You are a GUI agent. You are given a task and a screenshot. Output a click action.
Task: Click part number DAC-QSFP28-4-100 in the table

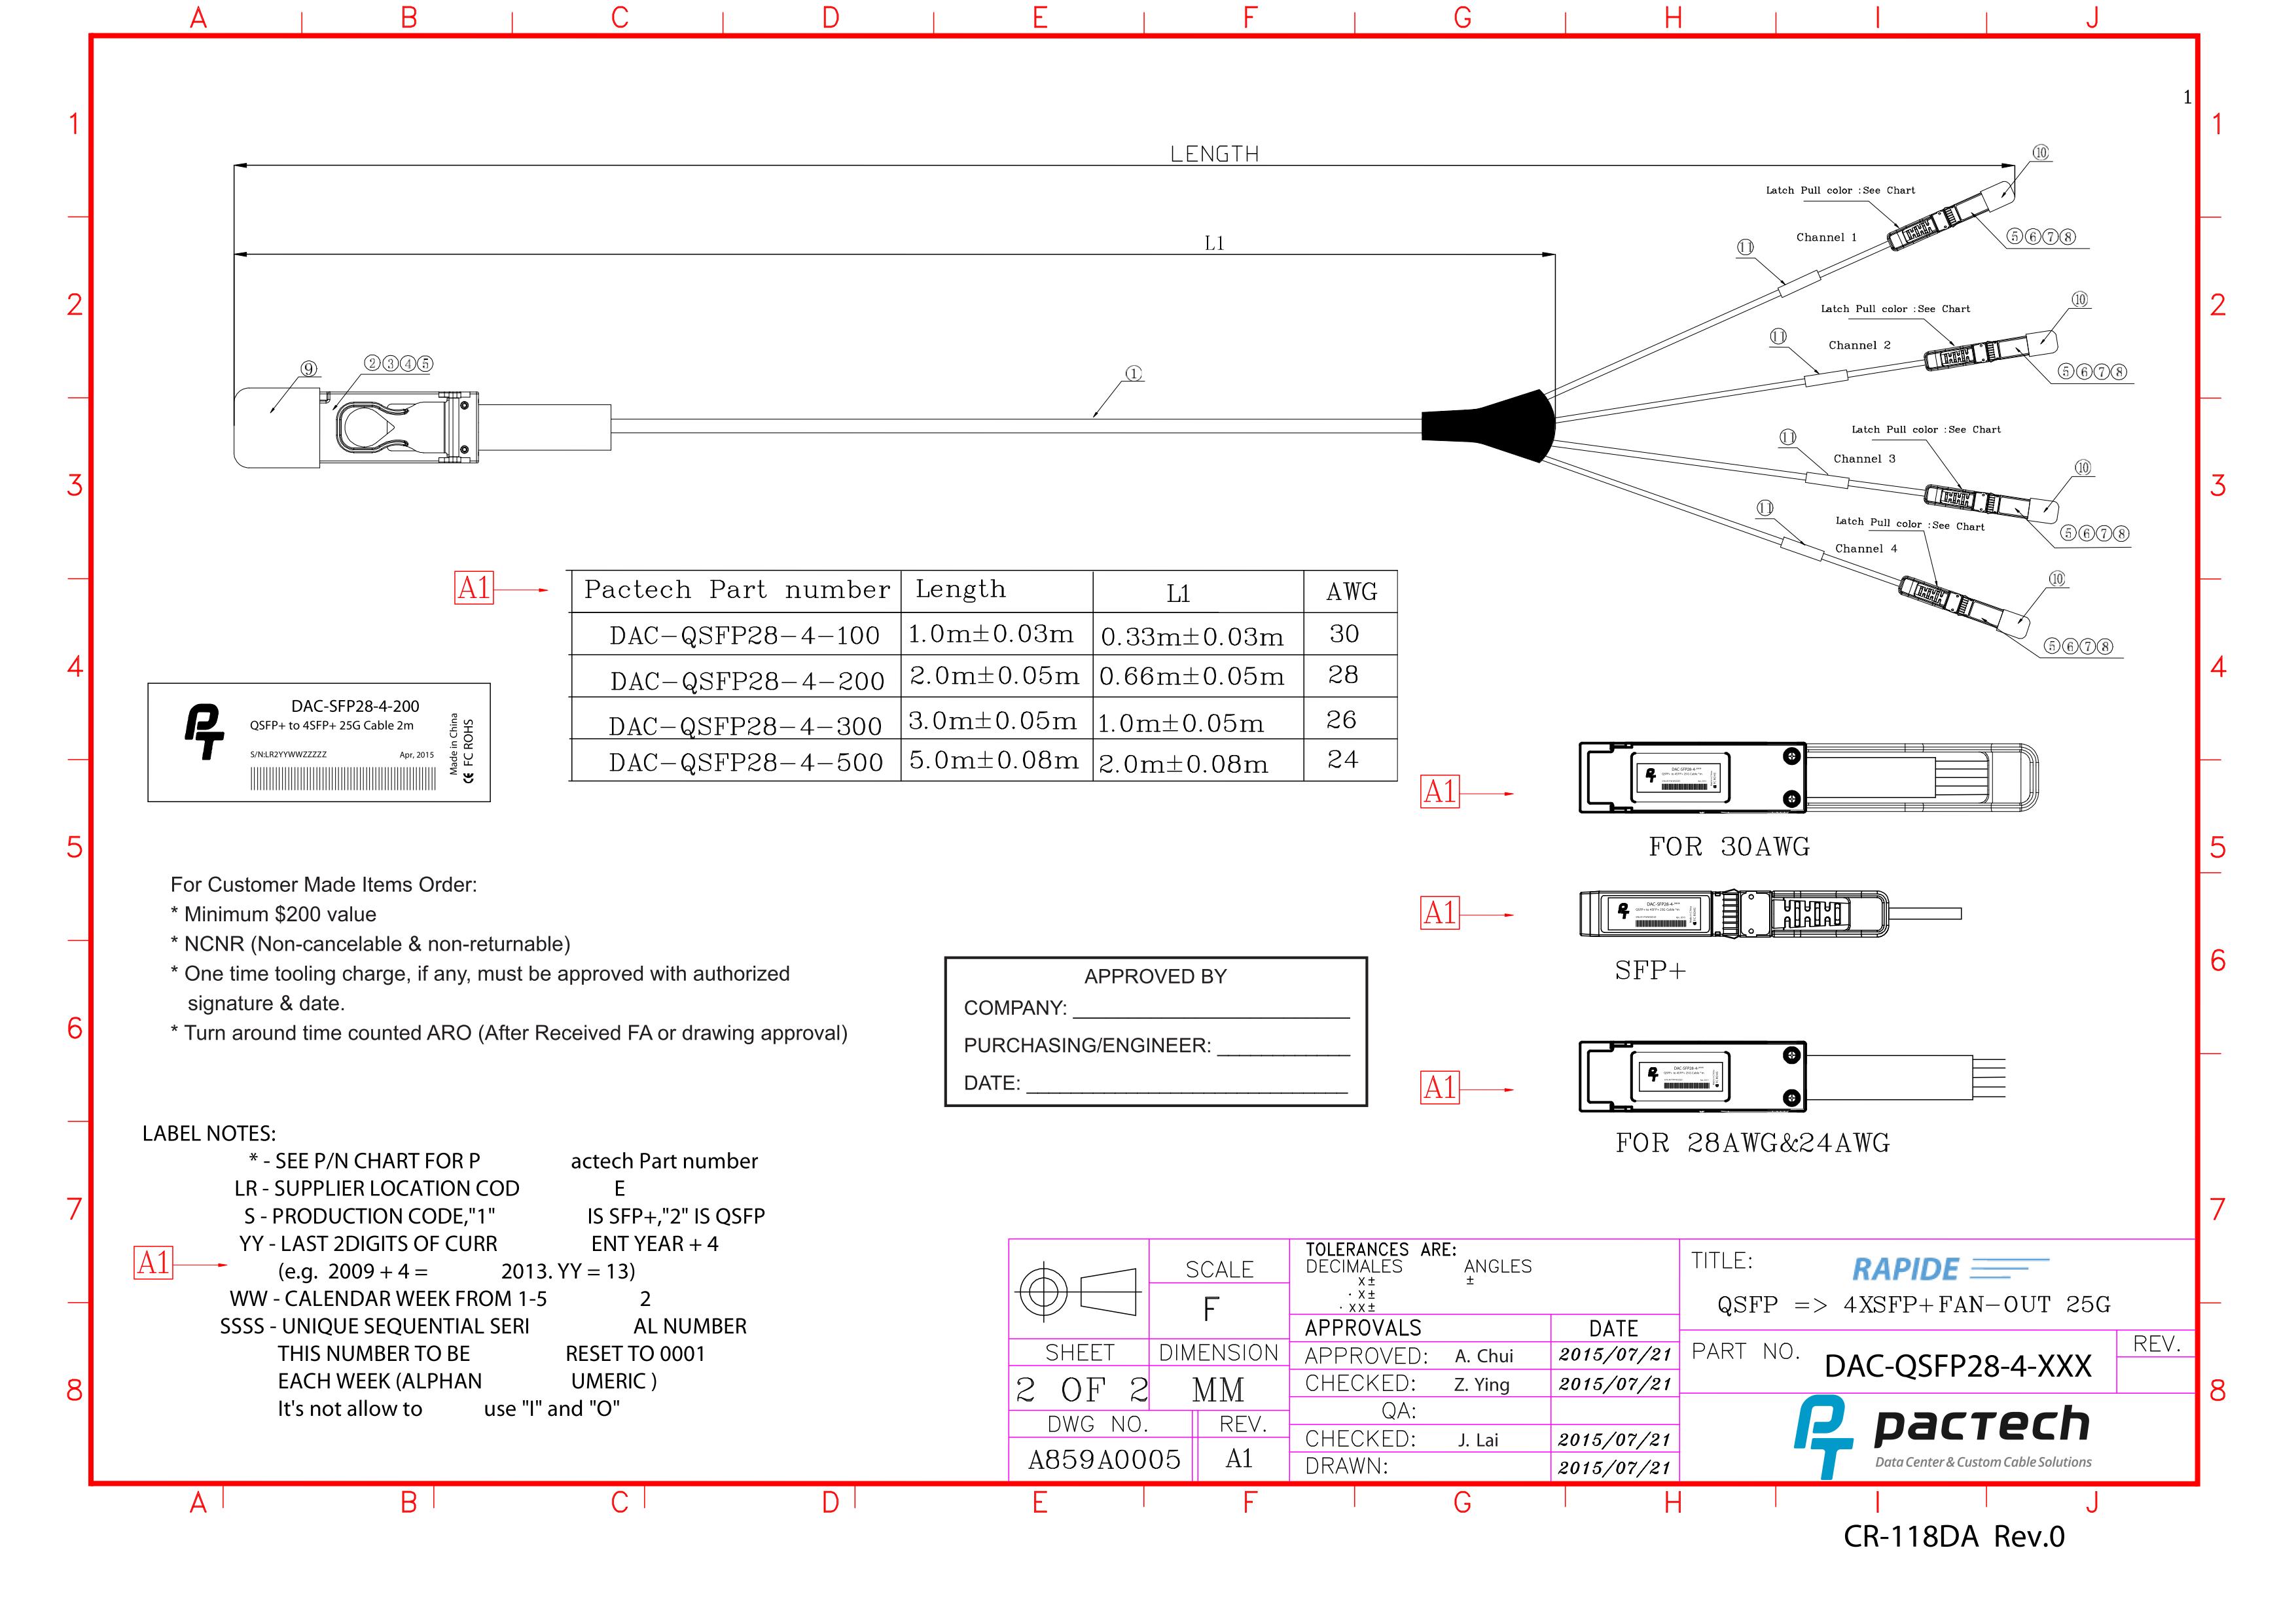pyautogui.click(x=744, y=635)
